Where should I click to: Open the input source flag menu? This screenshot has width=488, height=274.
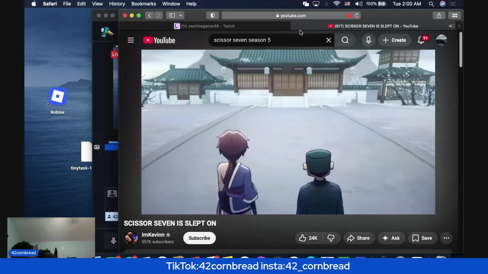347,4
